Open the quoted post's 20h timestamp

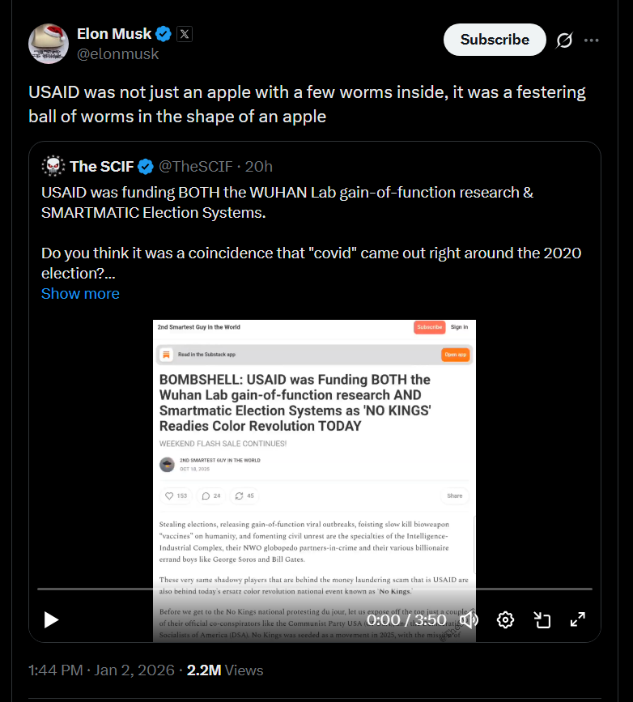tap(258, 167)
